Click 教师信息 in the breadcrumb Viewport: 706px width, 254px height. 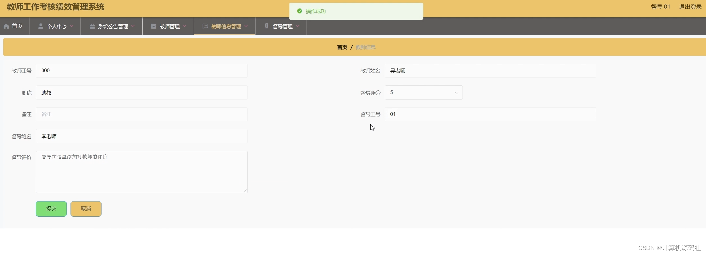point(366,47)
